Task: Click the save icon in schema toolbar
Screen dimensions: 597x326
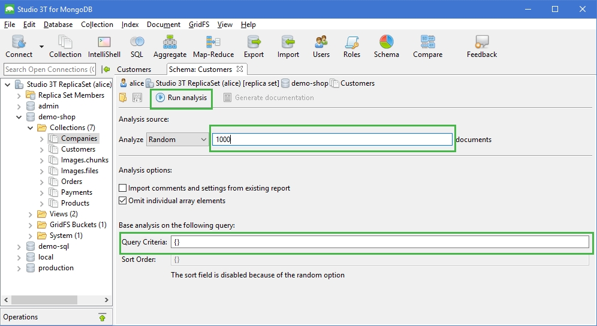Action: (x=137, y=98)
